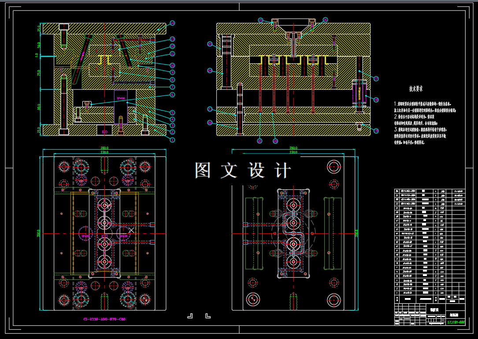Click part balloon number 7
This screenshot has width=478, height=339.
pyautogui.click(x=172, y=87)
